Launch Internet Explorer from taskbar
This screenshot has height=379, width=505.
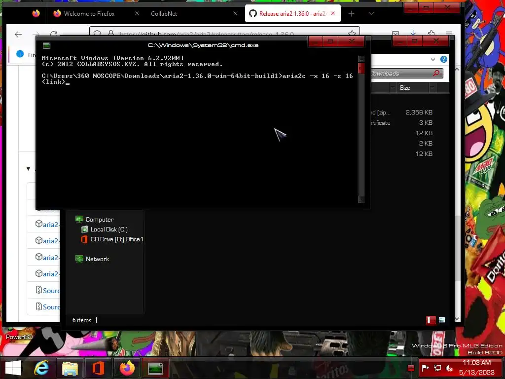tap(42, 368)
